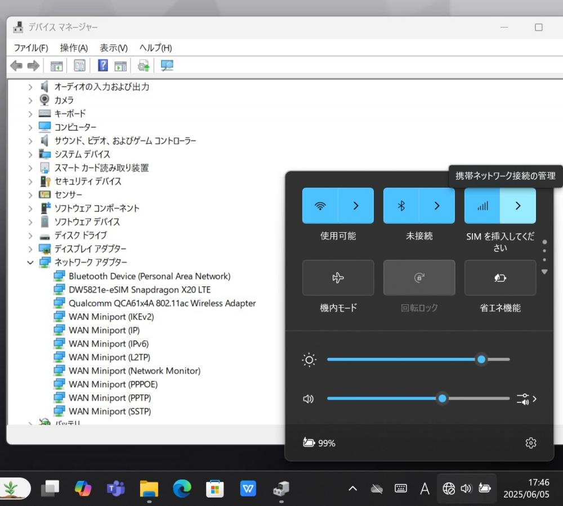Screen dimensions: 563x506
Task: Enable 機内モード airplane mode tile
Action: coord(338,278)
